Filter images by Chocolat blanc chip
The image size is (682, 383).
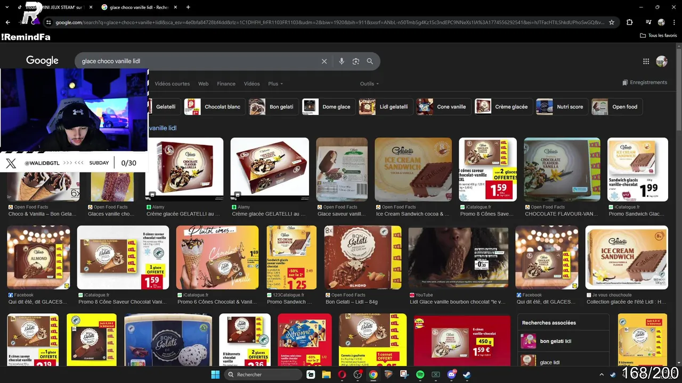coord(215,107)
